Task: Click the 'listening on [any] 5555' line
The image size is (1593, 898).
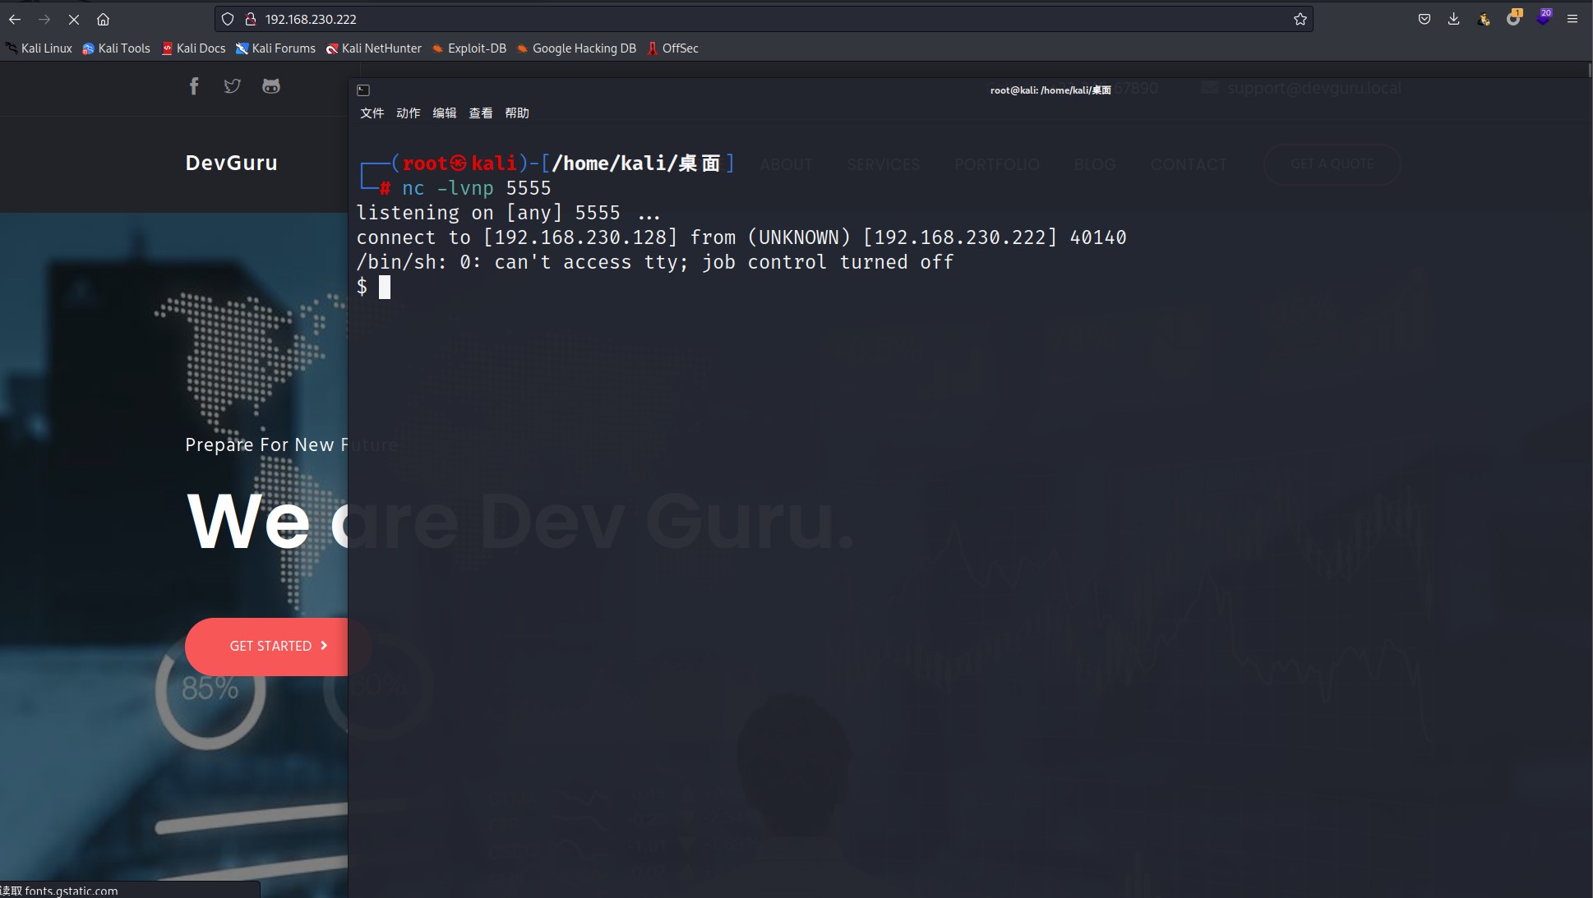Action: (508, 213)
